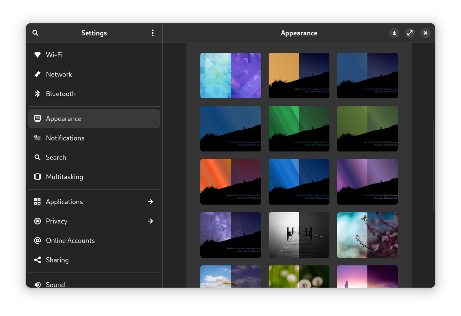Click the Bluetooth symbol icon
This screenshot has width=461, height=316.
pyautogui.click(x=38, y=94)
